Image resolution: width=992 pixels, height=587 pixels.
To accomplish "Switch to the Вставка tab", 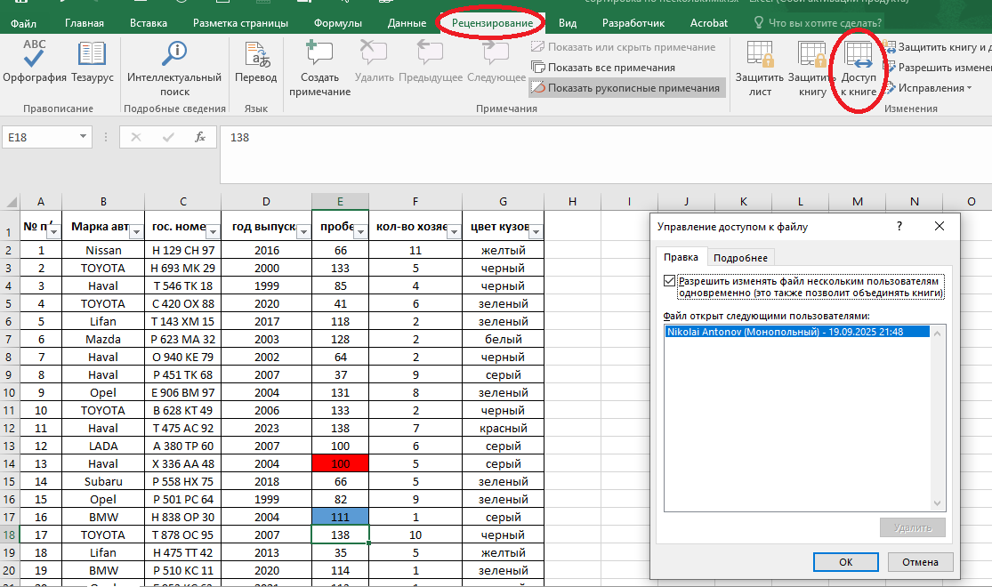I will click(x=148, y=23).
